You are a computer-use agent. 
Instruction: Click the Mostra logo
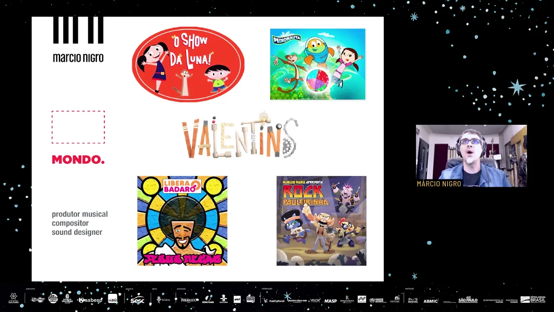point(412,300)
